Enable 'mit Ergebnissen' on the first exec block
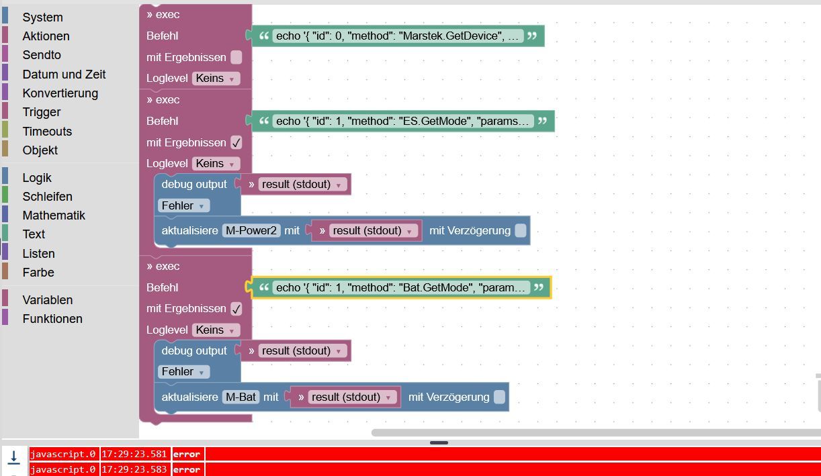Image resolution: width=821 pixels, height=476 pixels. (236, 57)
